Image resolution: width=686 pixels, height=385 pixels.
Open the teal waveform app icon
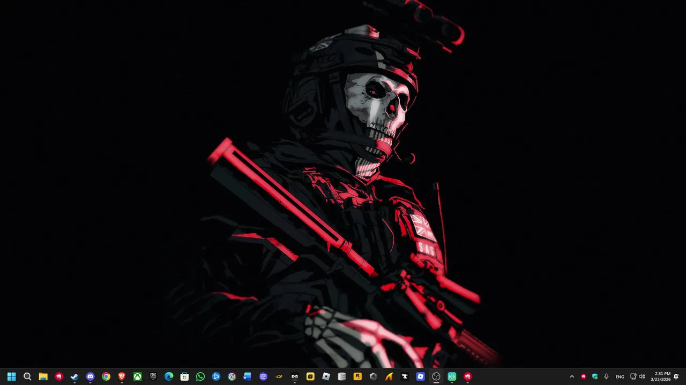(x=452, y=376)
